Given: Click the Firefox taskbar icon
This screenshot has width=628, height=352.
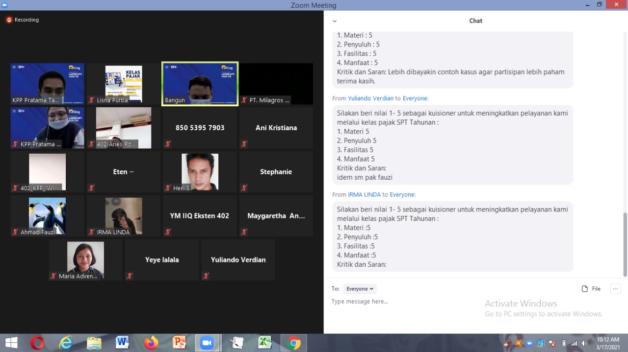Looking at the screenshot, I should click(151, 343).
